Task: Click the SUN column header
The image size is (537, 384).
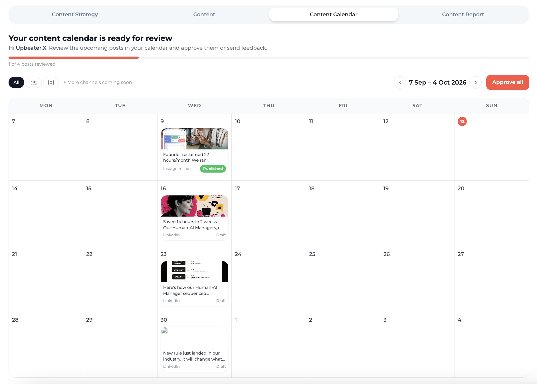Action: pos(492,105)
